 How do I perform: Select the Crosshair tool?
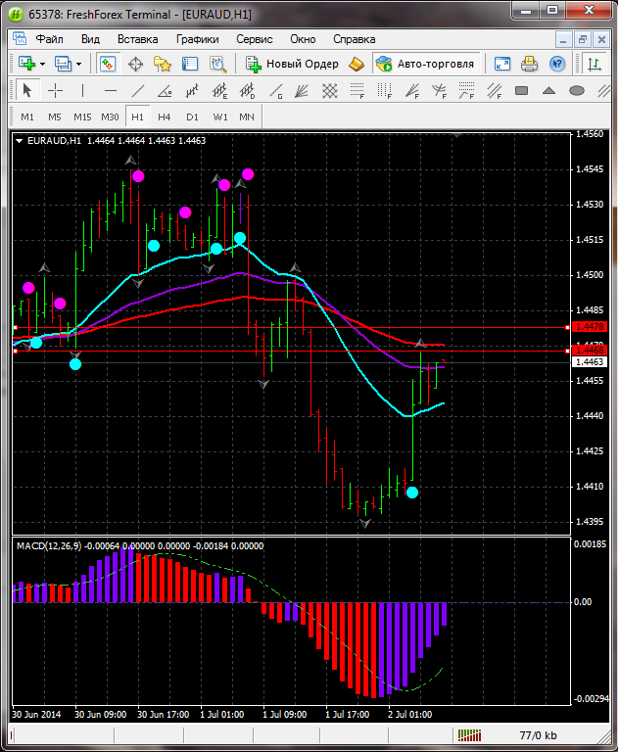(x=55, y=90)
